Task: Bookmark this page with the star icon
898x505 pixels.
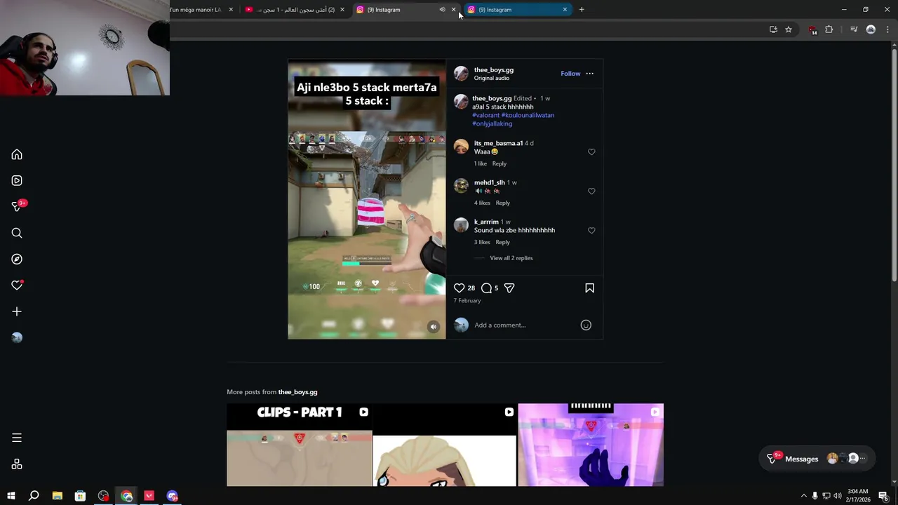Action: point(789,29)
